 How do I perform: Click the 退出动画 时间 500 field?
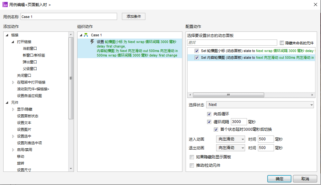click(x=266, y=148)
